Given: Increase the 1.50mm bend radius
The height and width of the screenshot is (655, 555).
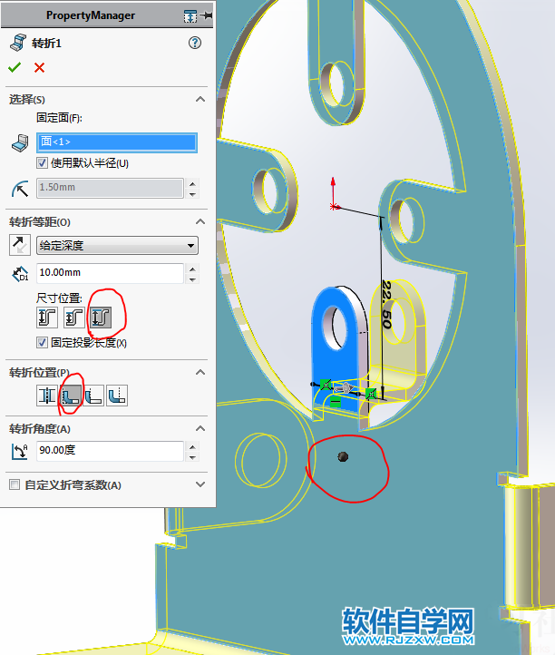Looking at the screenshot, I should pyautogui.click(x=192, y=183).
